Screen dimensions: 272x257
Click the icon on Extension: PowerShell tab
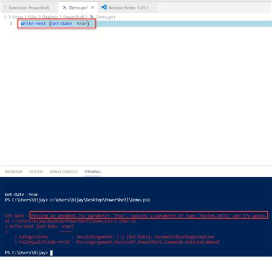5,7
